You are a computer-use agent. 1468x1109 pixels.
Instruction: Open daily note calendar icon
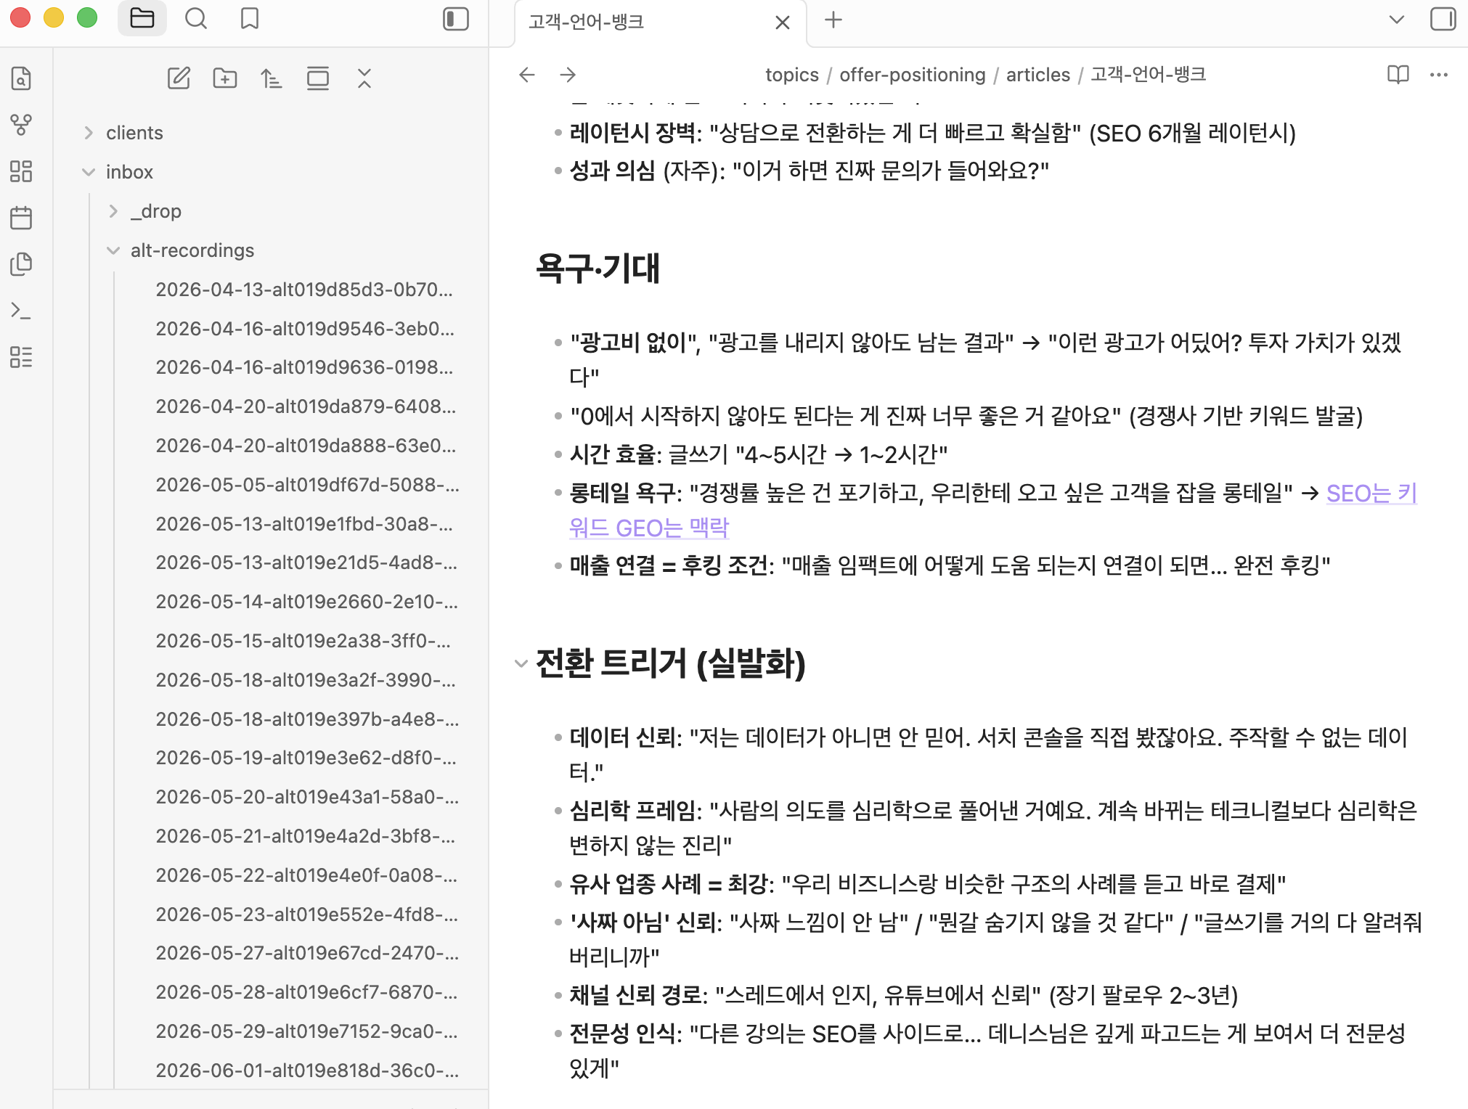[x=22, y=218]
